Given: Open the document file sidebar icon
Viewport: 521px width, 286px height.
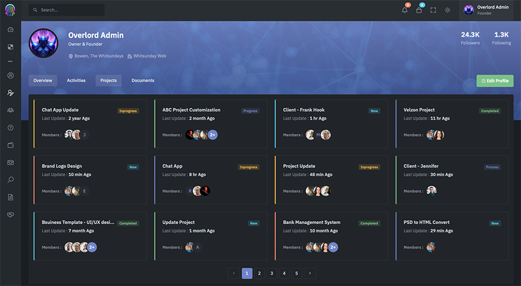Looking at the screenshot, I should point(10,197).
